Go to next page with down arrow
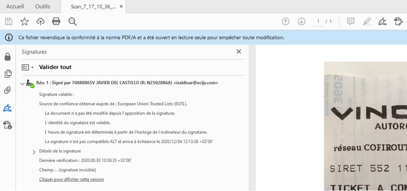 302,22
